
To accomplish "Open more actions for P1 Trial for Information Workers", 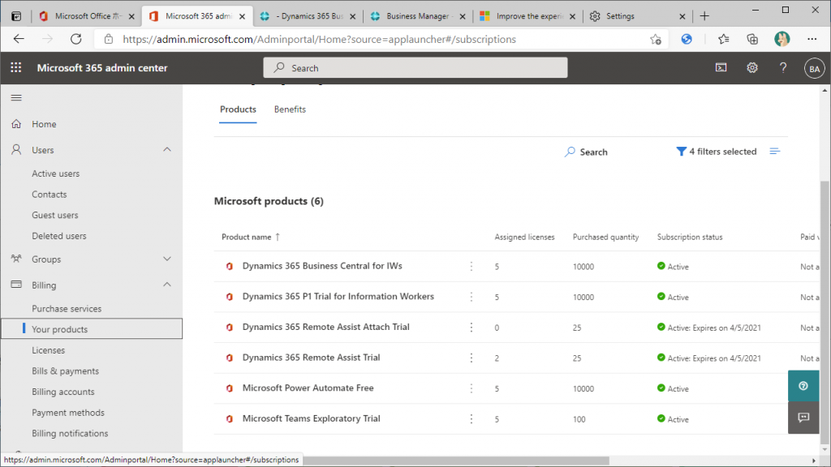I will pyautogui.click(x=471, y=297).
